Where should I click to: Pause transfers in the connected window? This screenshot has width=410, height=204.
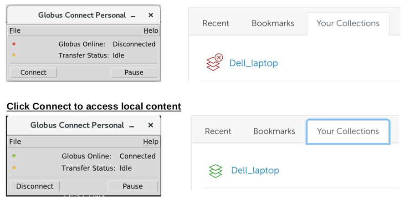tap(133, 186)
